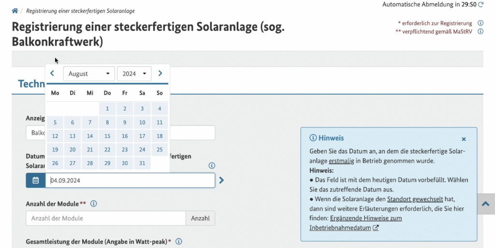This screenshot has height=248, width=495.
Task: Select August 28 in the calendar
Action: pyautogui.click(x=90, y=163)
